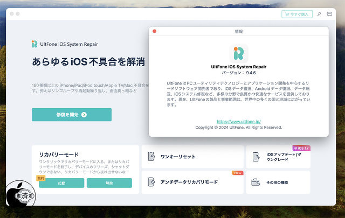
Task: Click the iOS update/downgrade phone icon
Action: pyautogui.click(x=256, y=157)
